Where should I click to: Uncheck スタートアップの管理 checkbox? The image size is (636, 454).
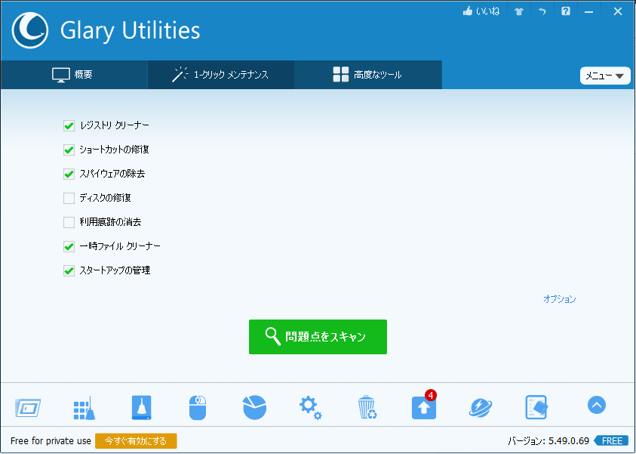pyautogui.click(x=69, y=270)
